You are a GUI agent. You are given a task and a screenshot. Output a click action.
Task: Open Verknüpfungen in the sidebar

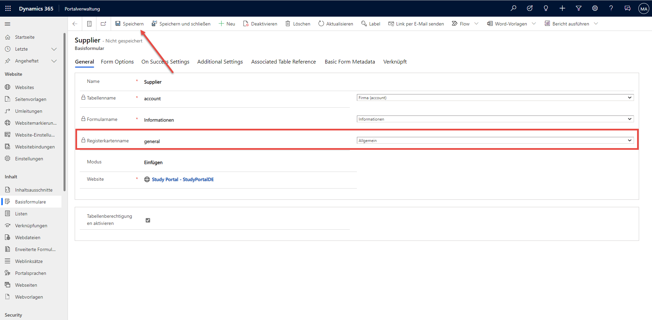[31, 226]
